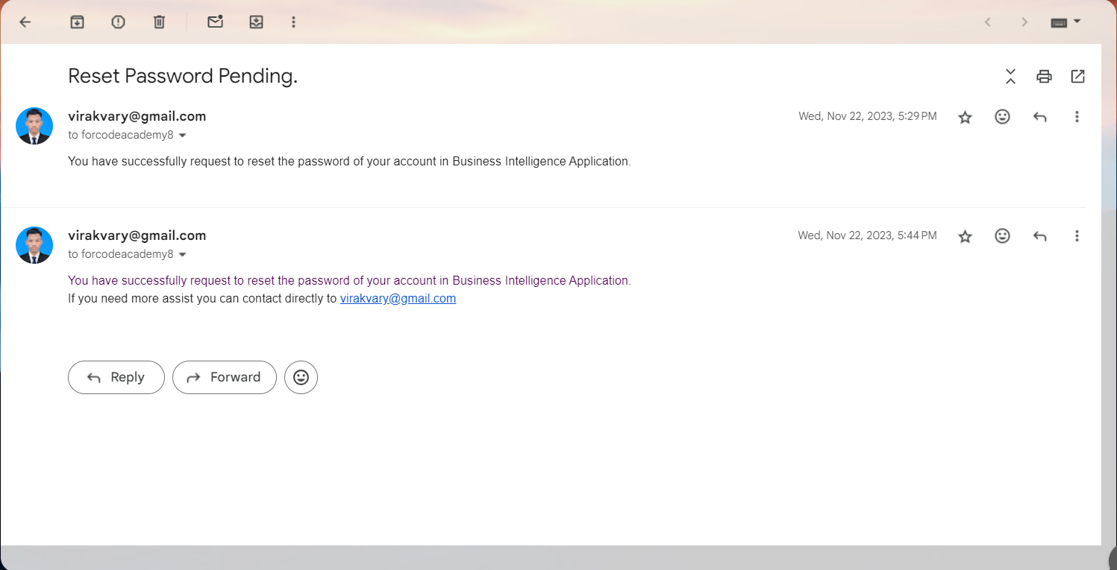Screen dimensions: 1117x570
Task: Click emoji reaction button beside Forward
Action: [x=301, y=377]
